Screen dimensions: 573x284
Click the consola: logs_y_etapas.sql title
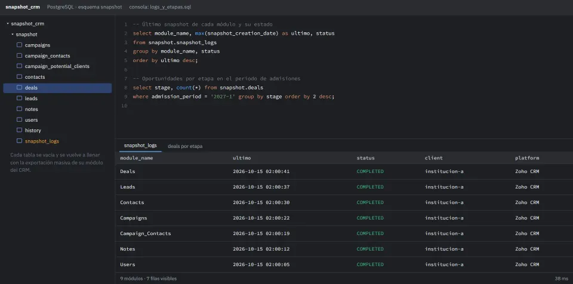[160, 7]
